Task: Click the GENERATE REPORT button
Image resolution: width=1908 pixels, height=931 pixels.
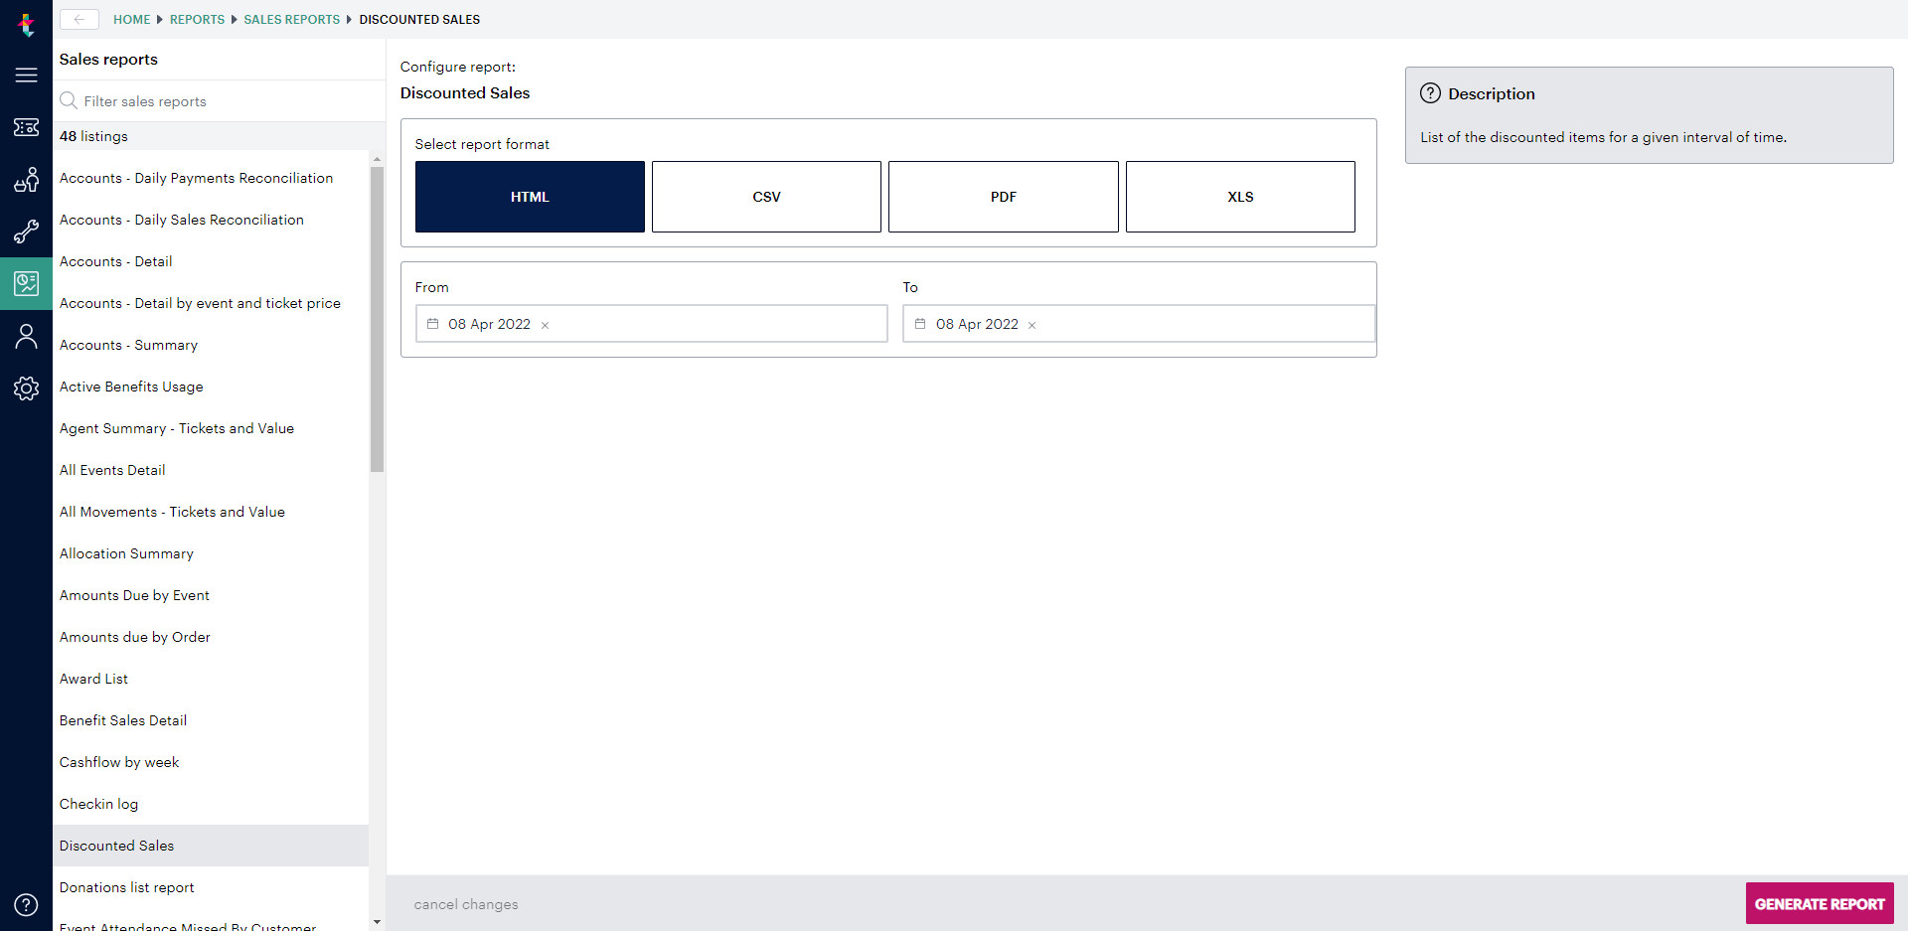Action: coord(1819,903)
